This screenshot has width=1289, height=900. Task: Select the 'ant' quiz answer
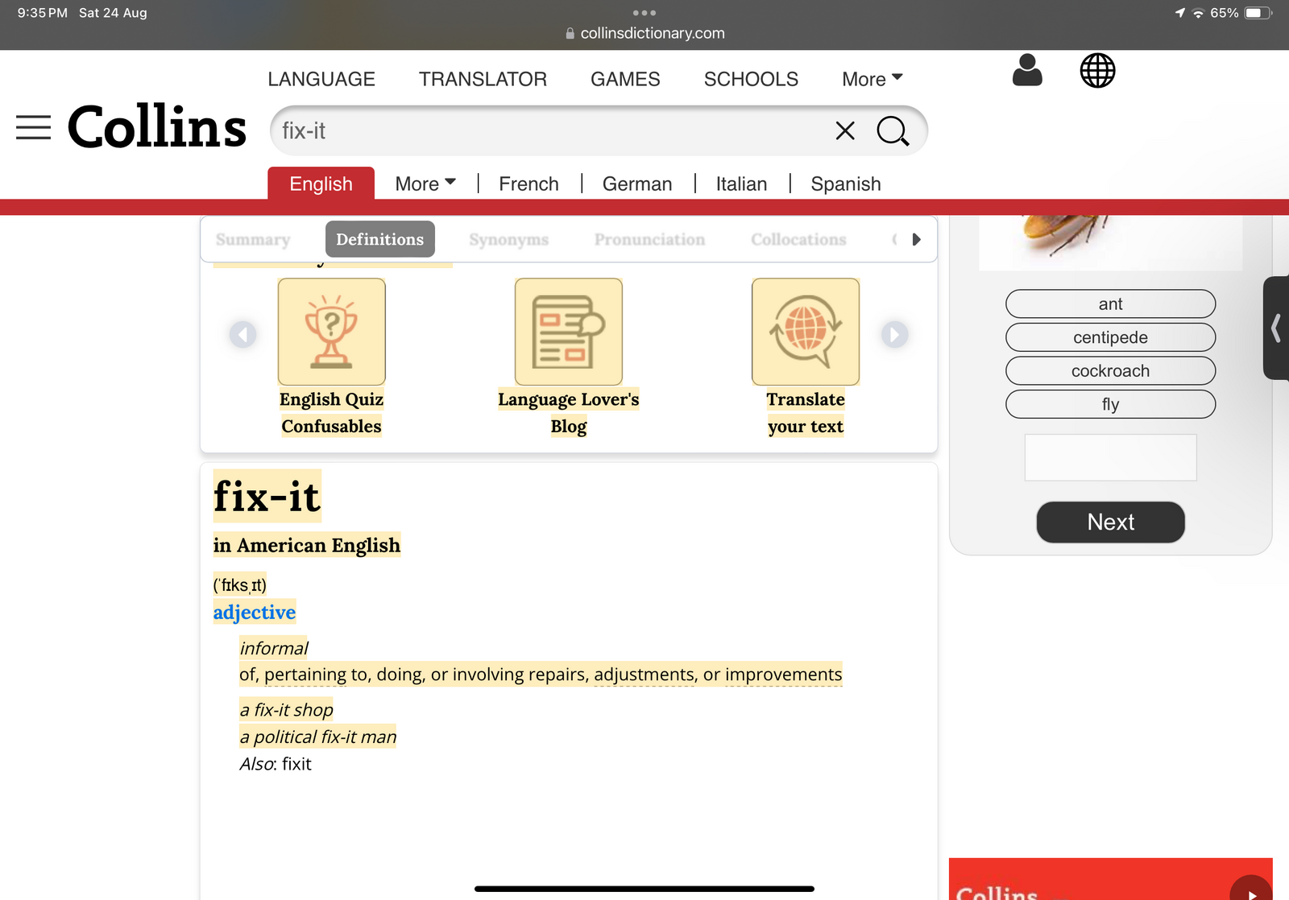pos(1110,304)
